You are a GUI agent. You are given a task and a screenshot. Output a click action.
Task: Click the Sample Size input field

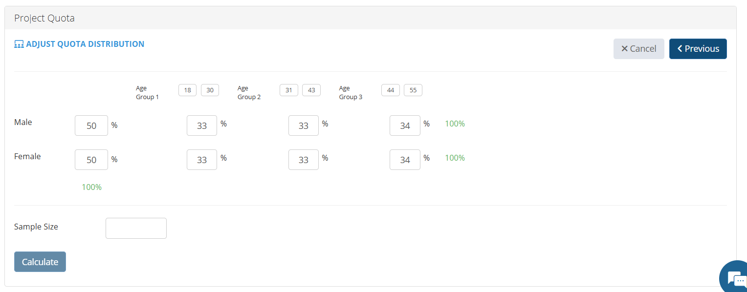coord(136,228)
